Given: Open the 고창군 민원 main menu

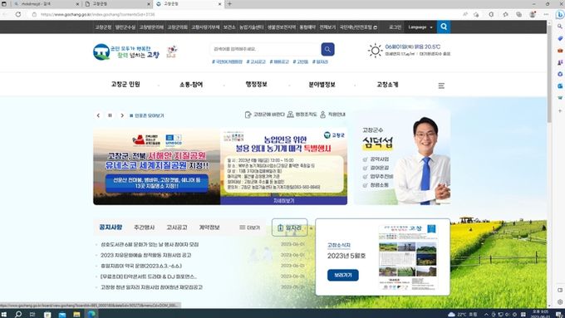Looking at the screenshot, I should pos(125,84).
